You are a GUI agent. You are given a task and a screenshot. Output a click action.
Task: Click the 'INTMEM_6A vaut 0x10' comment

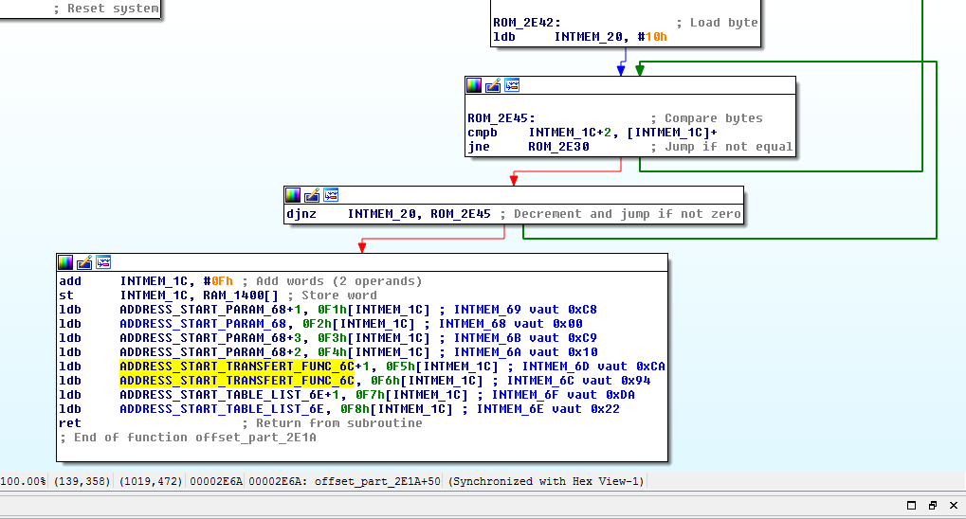coord(525,352)
